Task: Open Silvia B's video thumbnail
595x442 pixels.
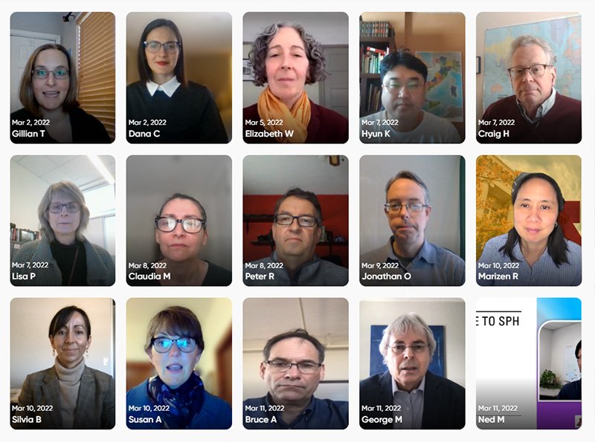Action: (62, 363)
